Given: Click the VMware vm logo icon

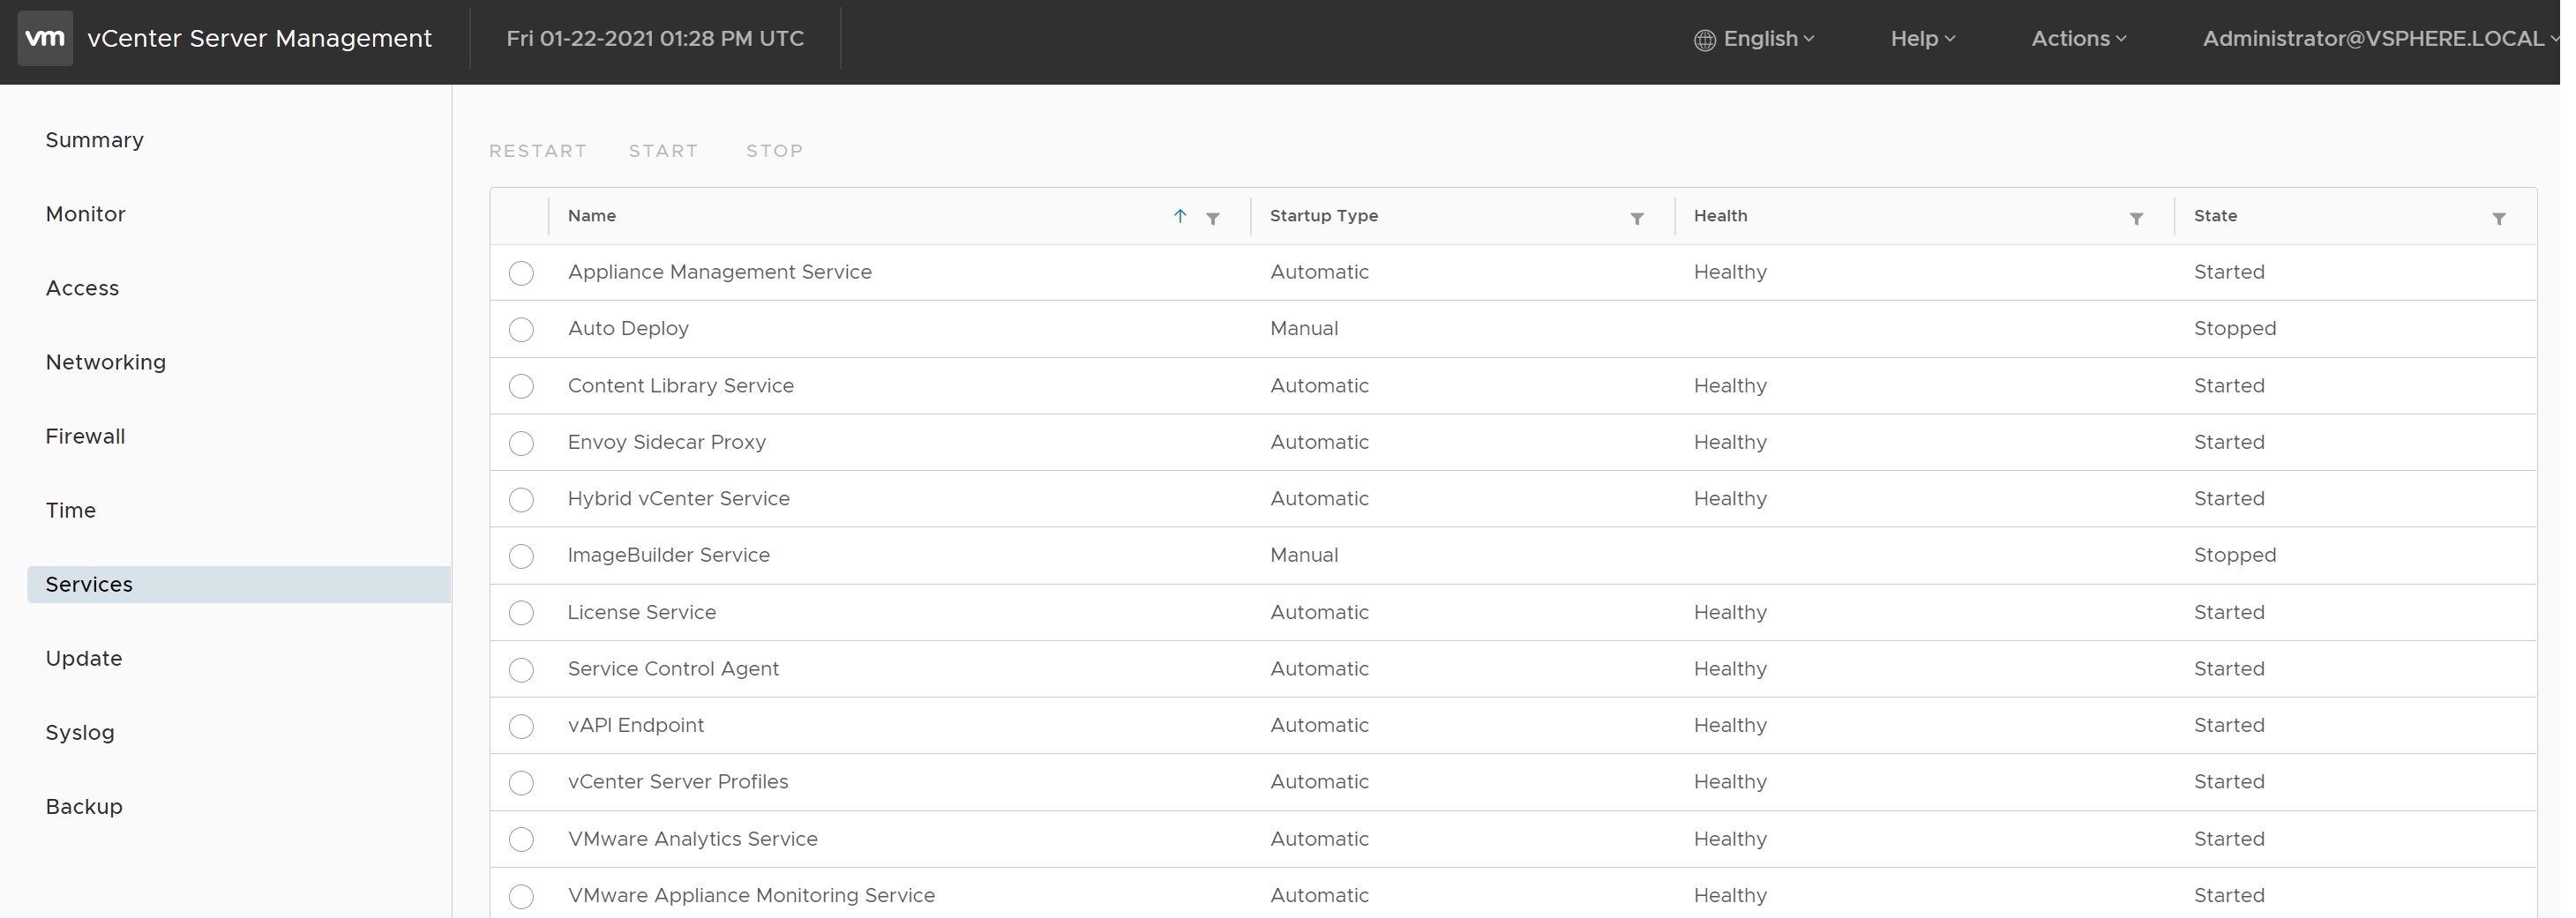Looking at the screenshot, I should [x=45, y=38].
